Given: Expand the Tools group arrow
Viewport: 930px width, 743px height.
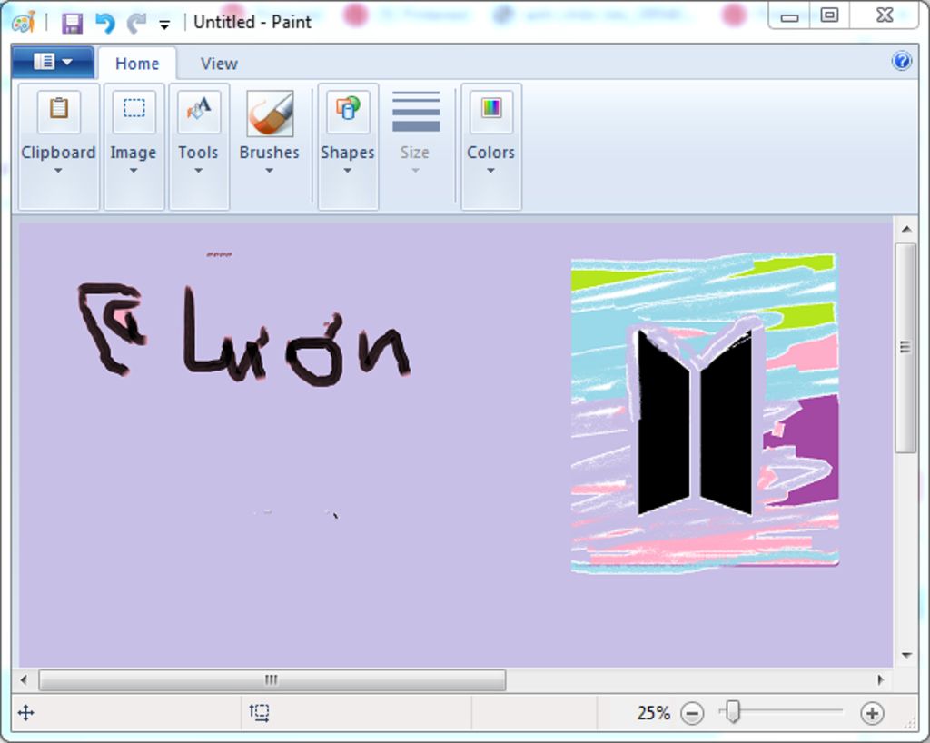Looking at the screenshot, I should pos(199,171).
